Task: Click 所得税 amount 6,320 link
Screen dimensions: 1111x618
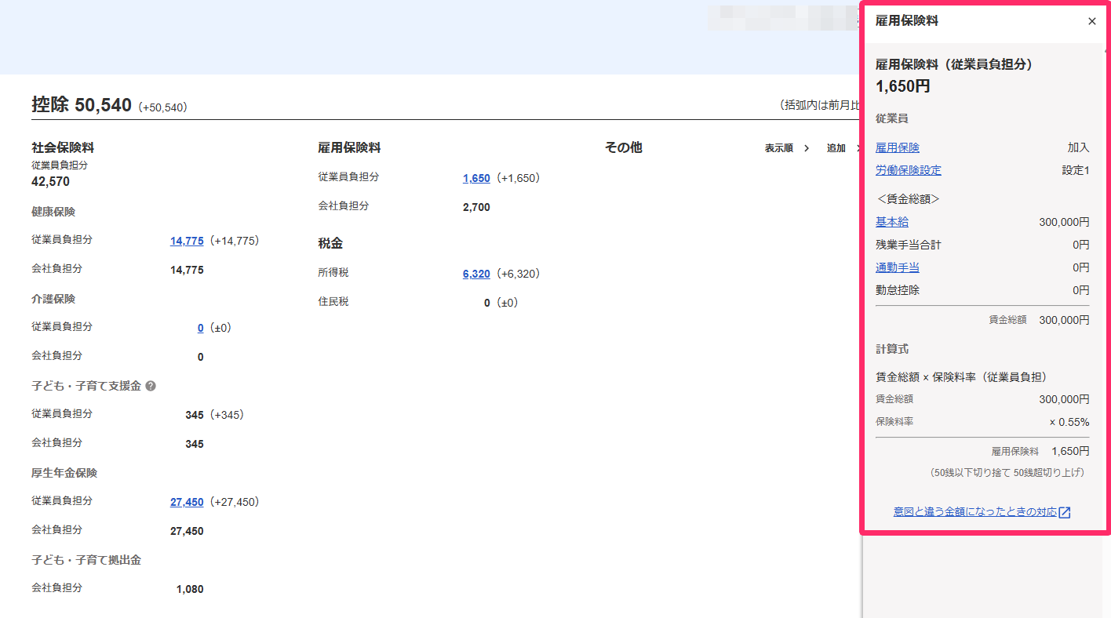Action: pyautogui.click(x=476, y=274)
